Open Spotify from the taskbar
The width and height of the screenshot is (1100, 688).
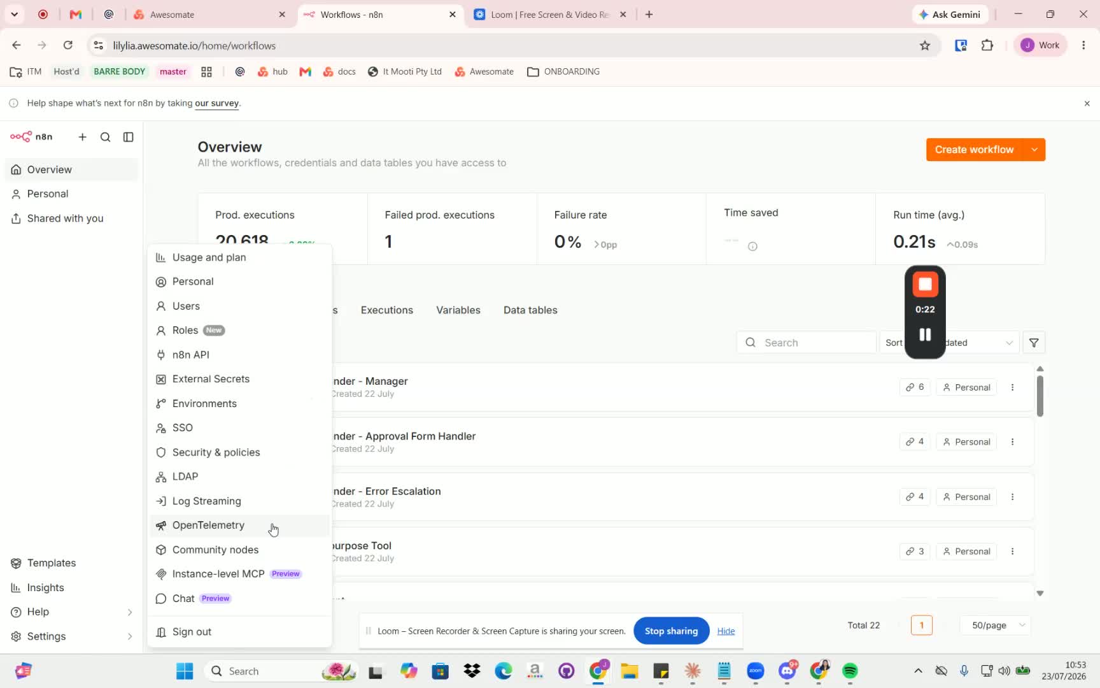tap(850, 671)
